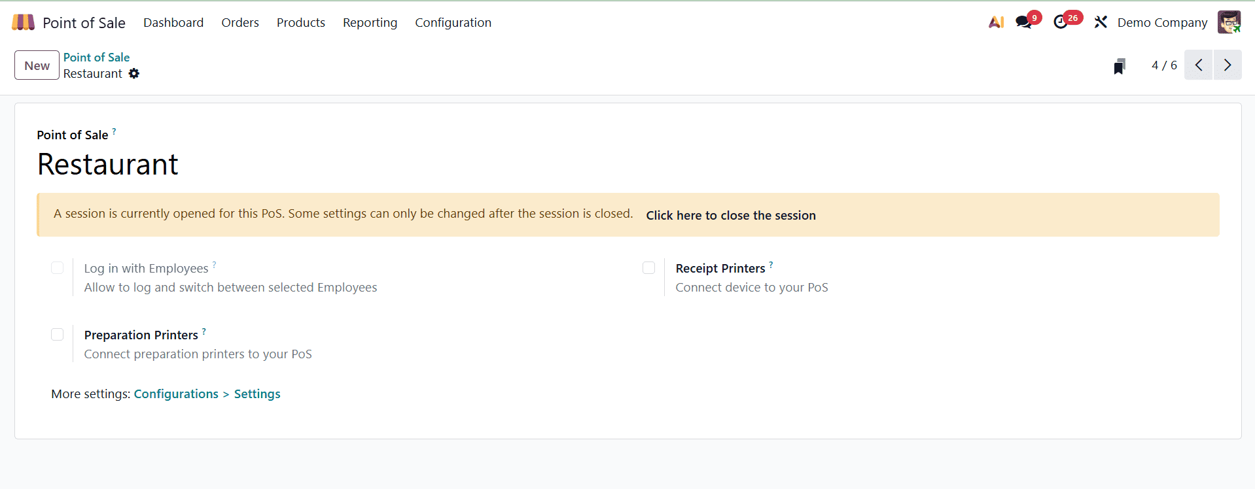Open the Point of Sale app icon
Viewport: 1255px width, 489px height.
(22, 22)
